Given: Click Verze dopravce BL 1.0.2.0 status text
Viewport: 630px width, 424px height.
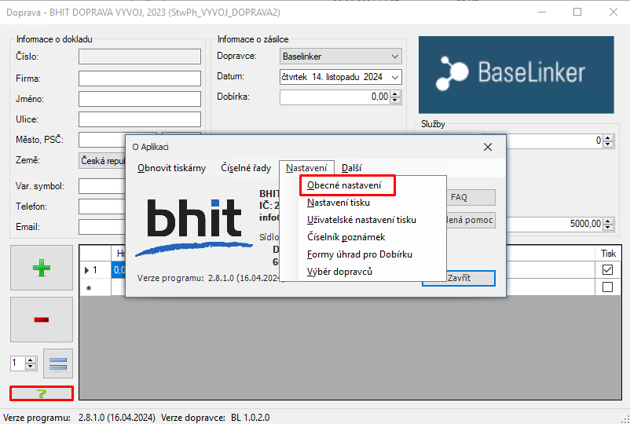Looking at the screenshot, I should pyautogui.click(x=215, y=418).
